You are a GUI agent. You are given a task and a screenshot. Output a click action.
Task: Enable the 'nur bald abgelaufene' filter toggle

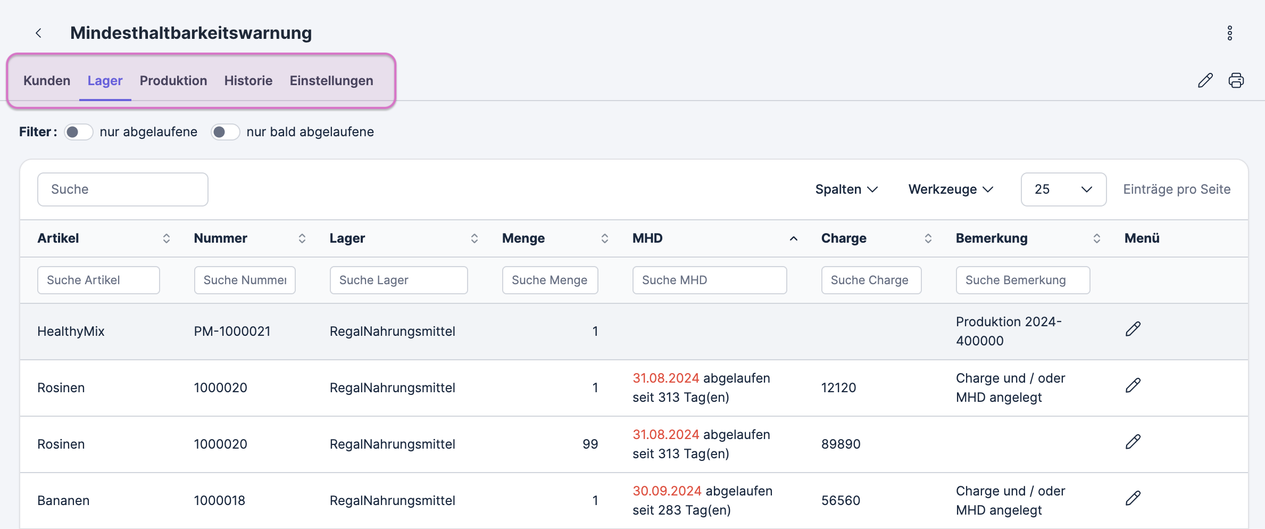226,132
